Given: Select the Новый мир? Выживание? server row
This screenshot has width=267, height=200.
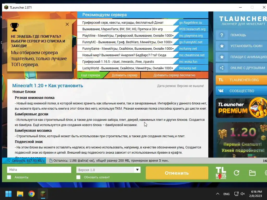Looking at the screenshot, I should coord(143,55).
